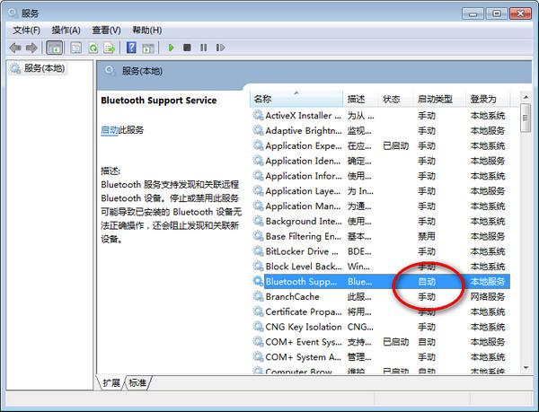
Task: Sort by the 启动类型 column header
Action: [x=435, y=99]
